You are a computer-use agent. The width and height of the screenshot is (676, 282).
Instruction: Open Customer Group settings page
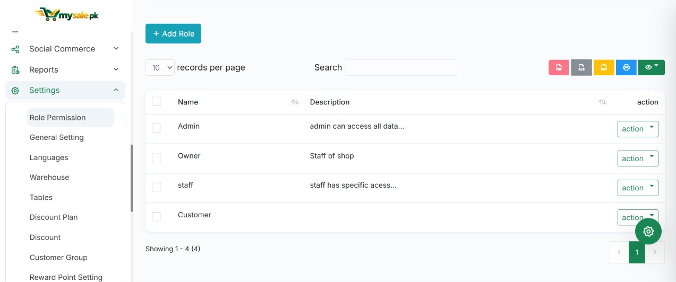coord(58,258)
